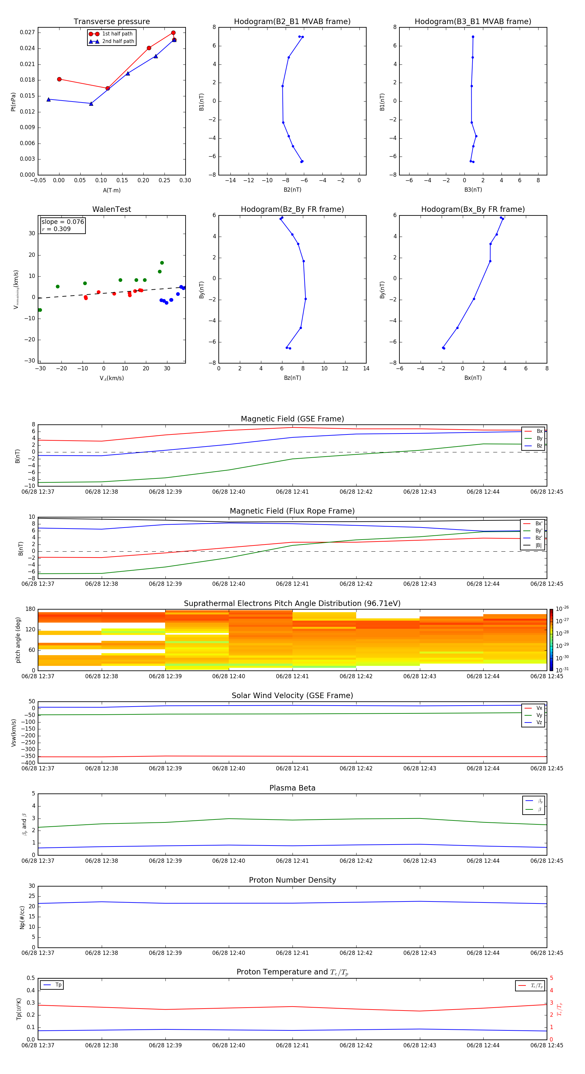Click the 'Proton Temperature and Te/Tp' title
Image resolution: width=585 pixels, height=1074 pixels.
point(292,972)
